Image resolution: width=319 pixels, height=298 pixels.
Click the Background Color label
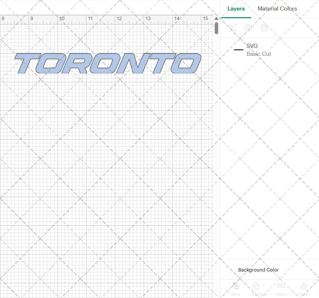[258, 270]
